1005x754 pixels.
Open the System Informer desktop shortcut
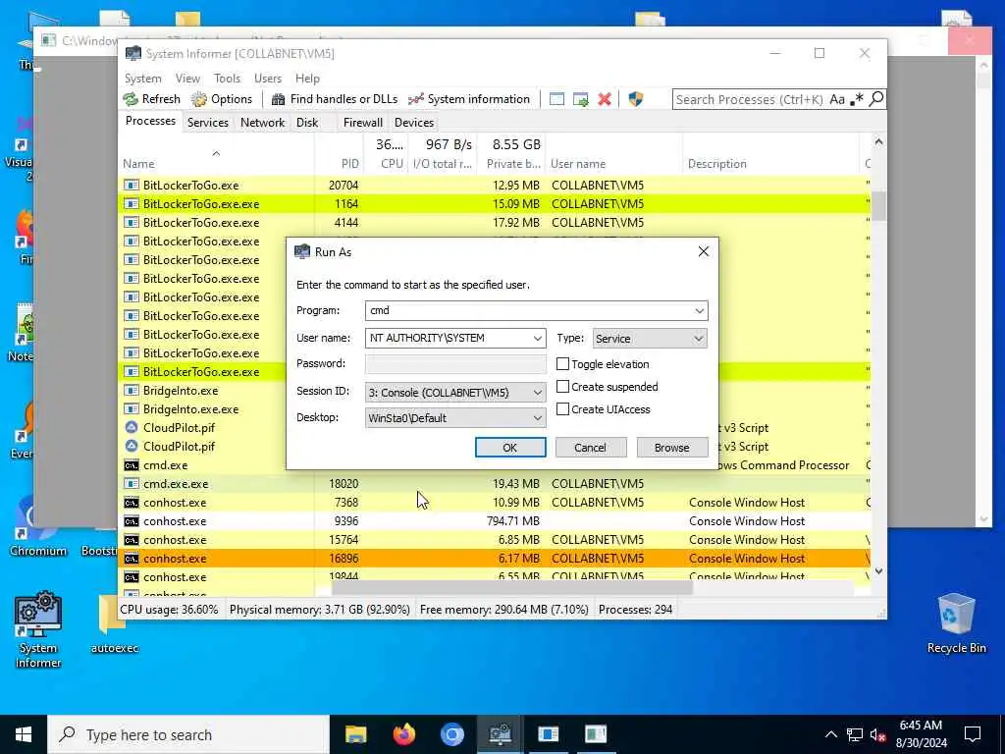click(x=38, y=630)
